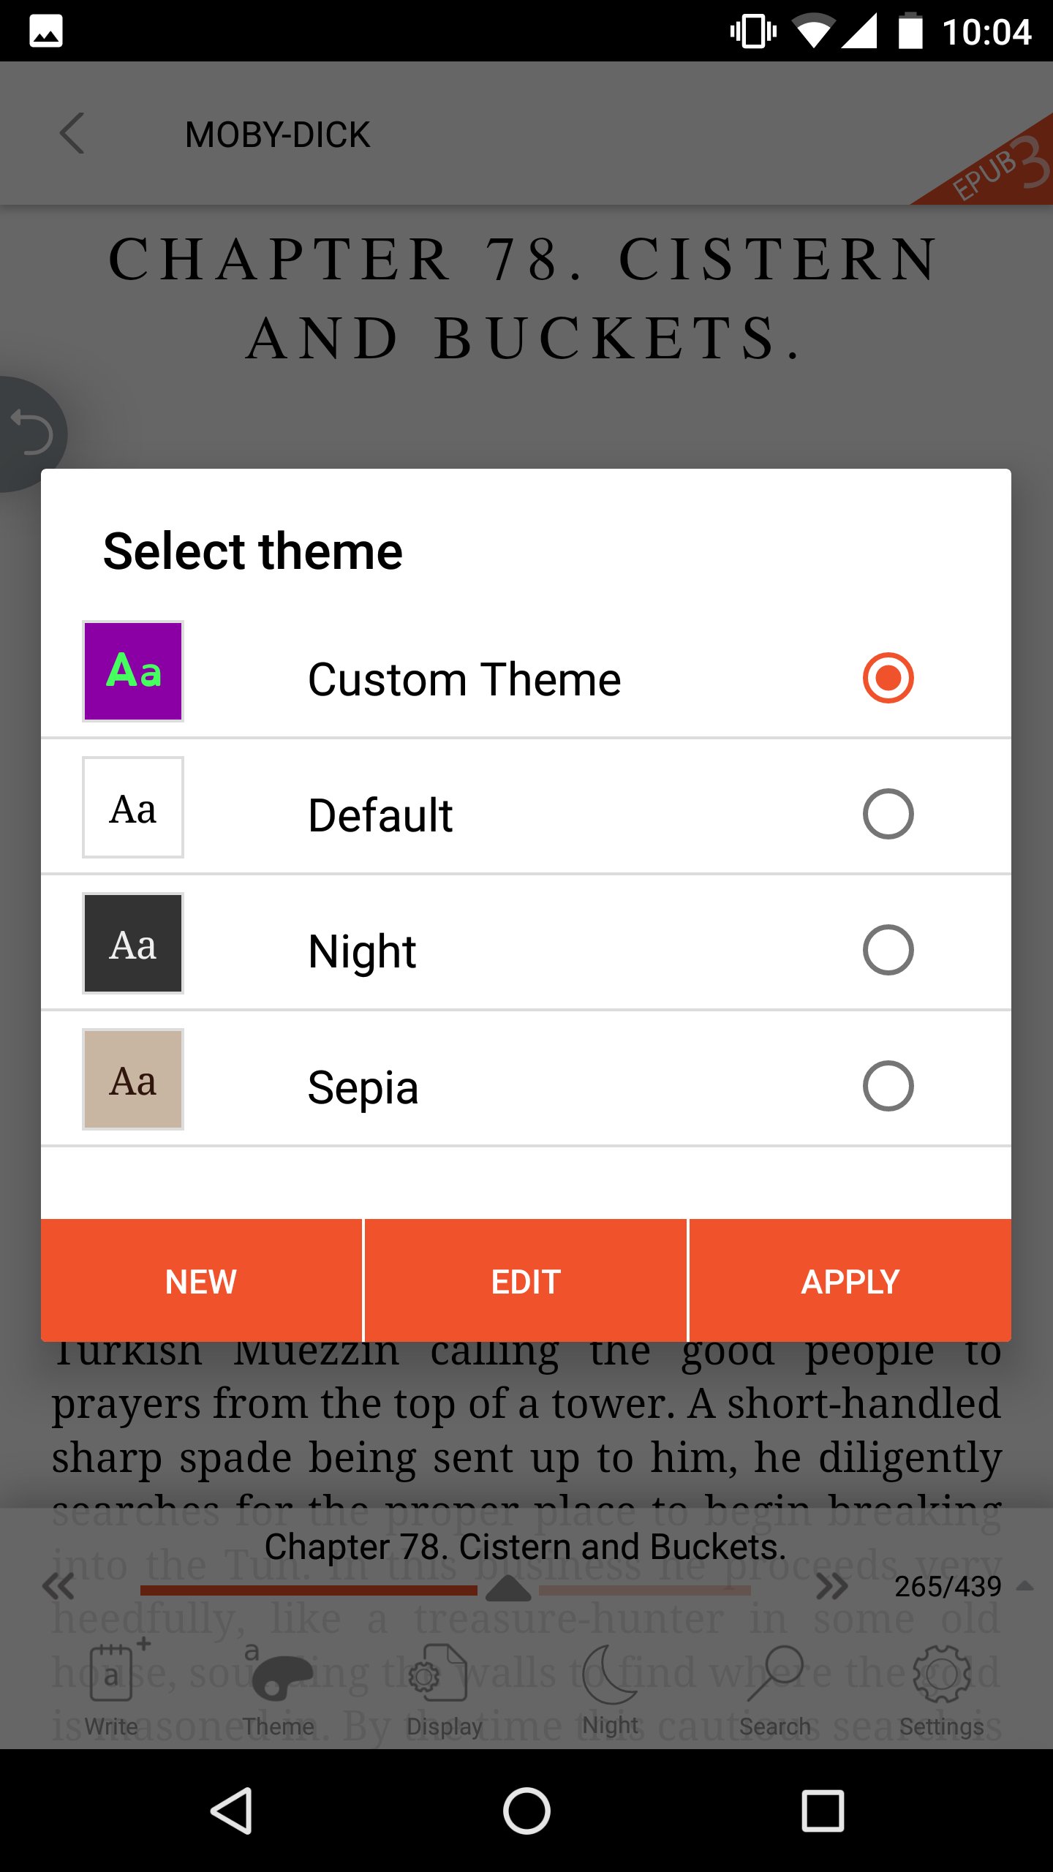Jump to next chapter double chevron
Image resolution: width=1053 pixels, height=1872 pixels.
point(832,1586)
